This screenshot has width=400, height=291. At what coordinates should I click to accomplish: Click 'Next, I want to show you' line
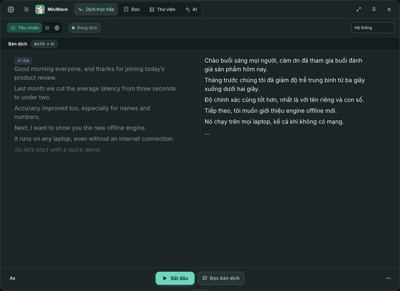[80, 128]
